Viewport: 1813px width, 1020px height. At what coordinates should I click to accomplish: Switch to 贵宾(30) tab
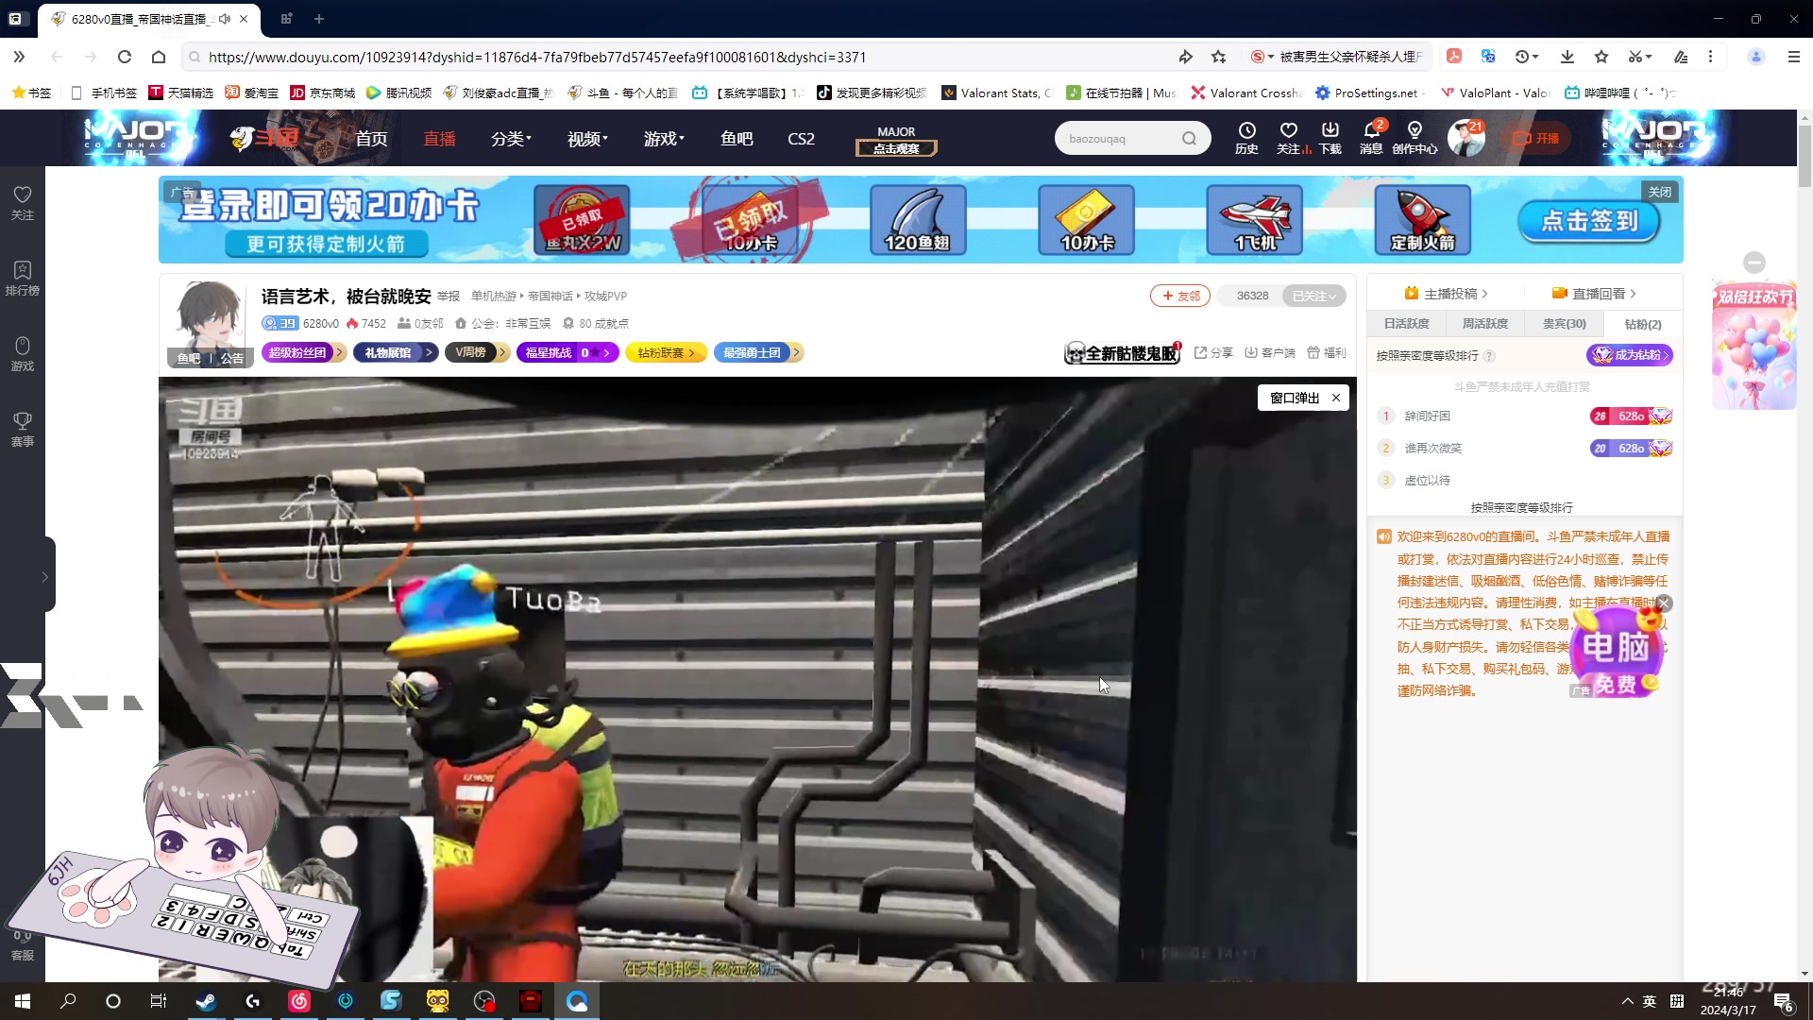(x=1565, y=324)
